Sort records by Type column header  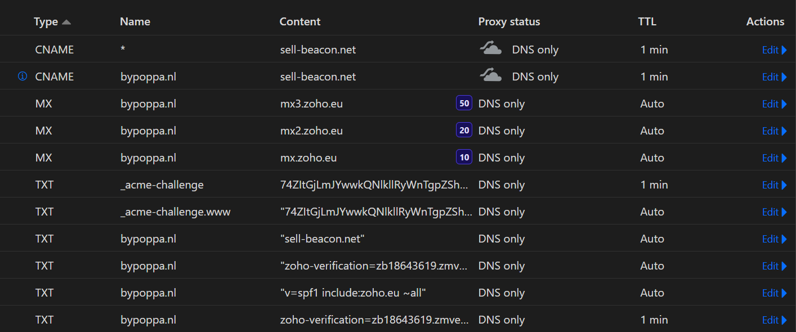coord(46,22)
